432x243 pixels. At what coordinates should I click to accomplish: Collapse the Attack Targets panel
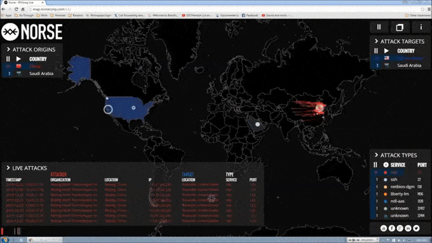coord(376,41)
